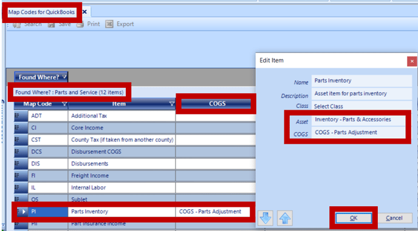Open the Search toolbar item
The height and width of the screenshot is (231, 418).
(27, 24)
